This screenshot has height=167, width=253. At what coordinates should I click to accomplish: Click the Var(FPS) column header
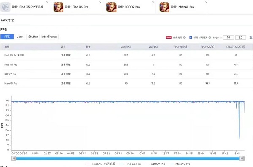(x=153, y=47)
